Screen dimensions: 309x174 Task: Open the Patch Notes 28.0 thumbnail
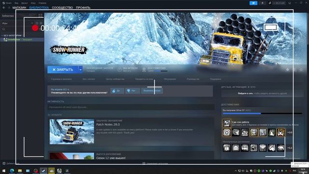pos(72,131)
